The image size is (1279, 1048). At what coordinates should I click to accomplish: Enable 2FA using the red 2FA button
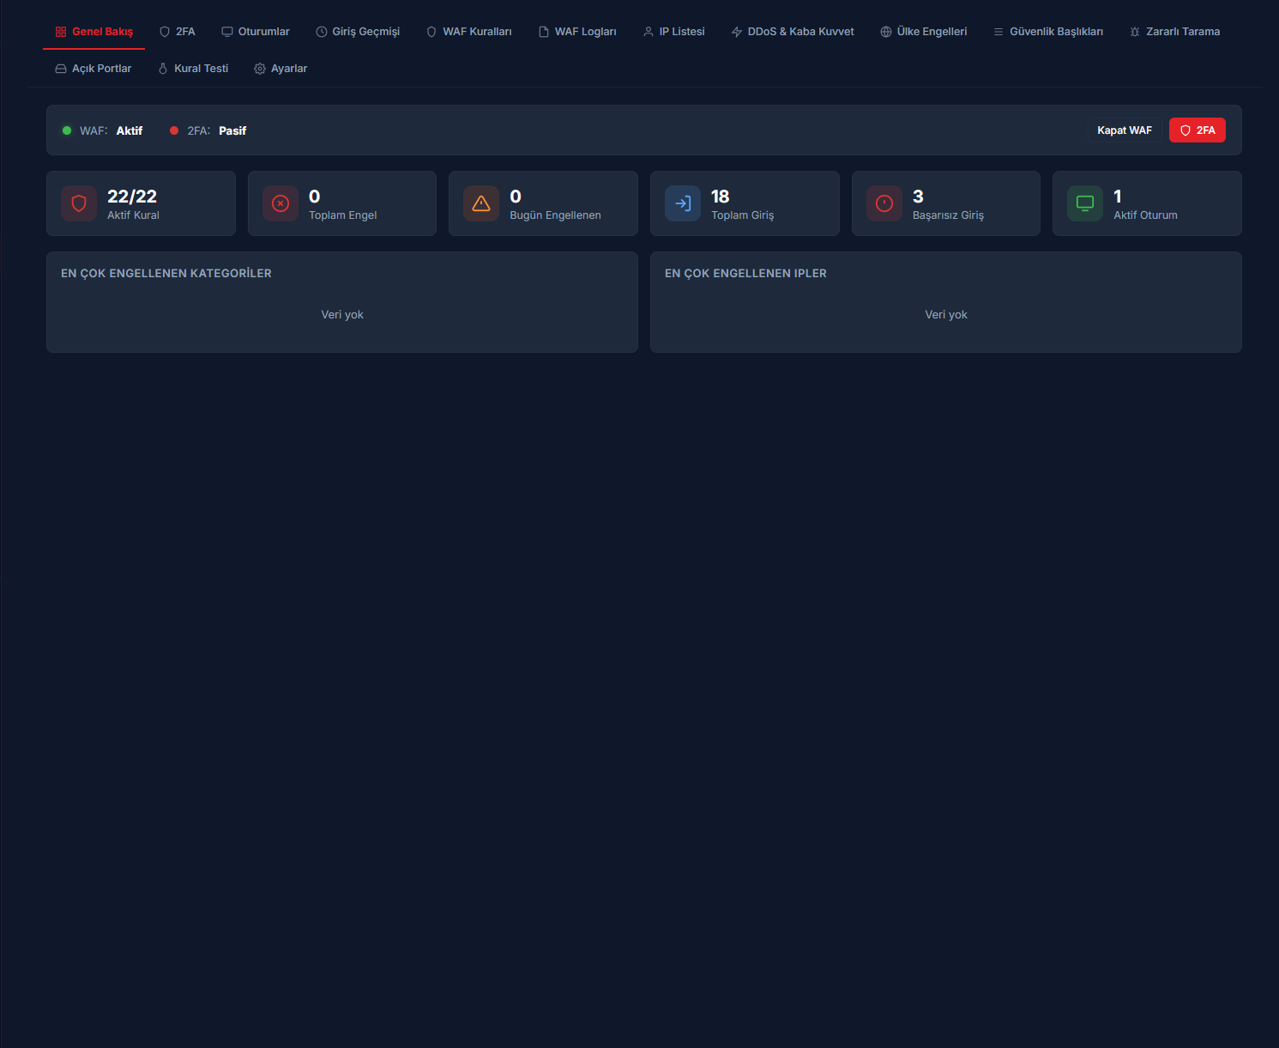tap(1197, 130)
